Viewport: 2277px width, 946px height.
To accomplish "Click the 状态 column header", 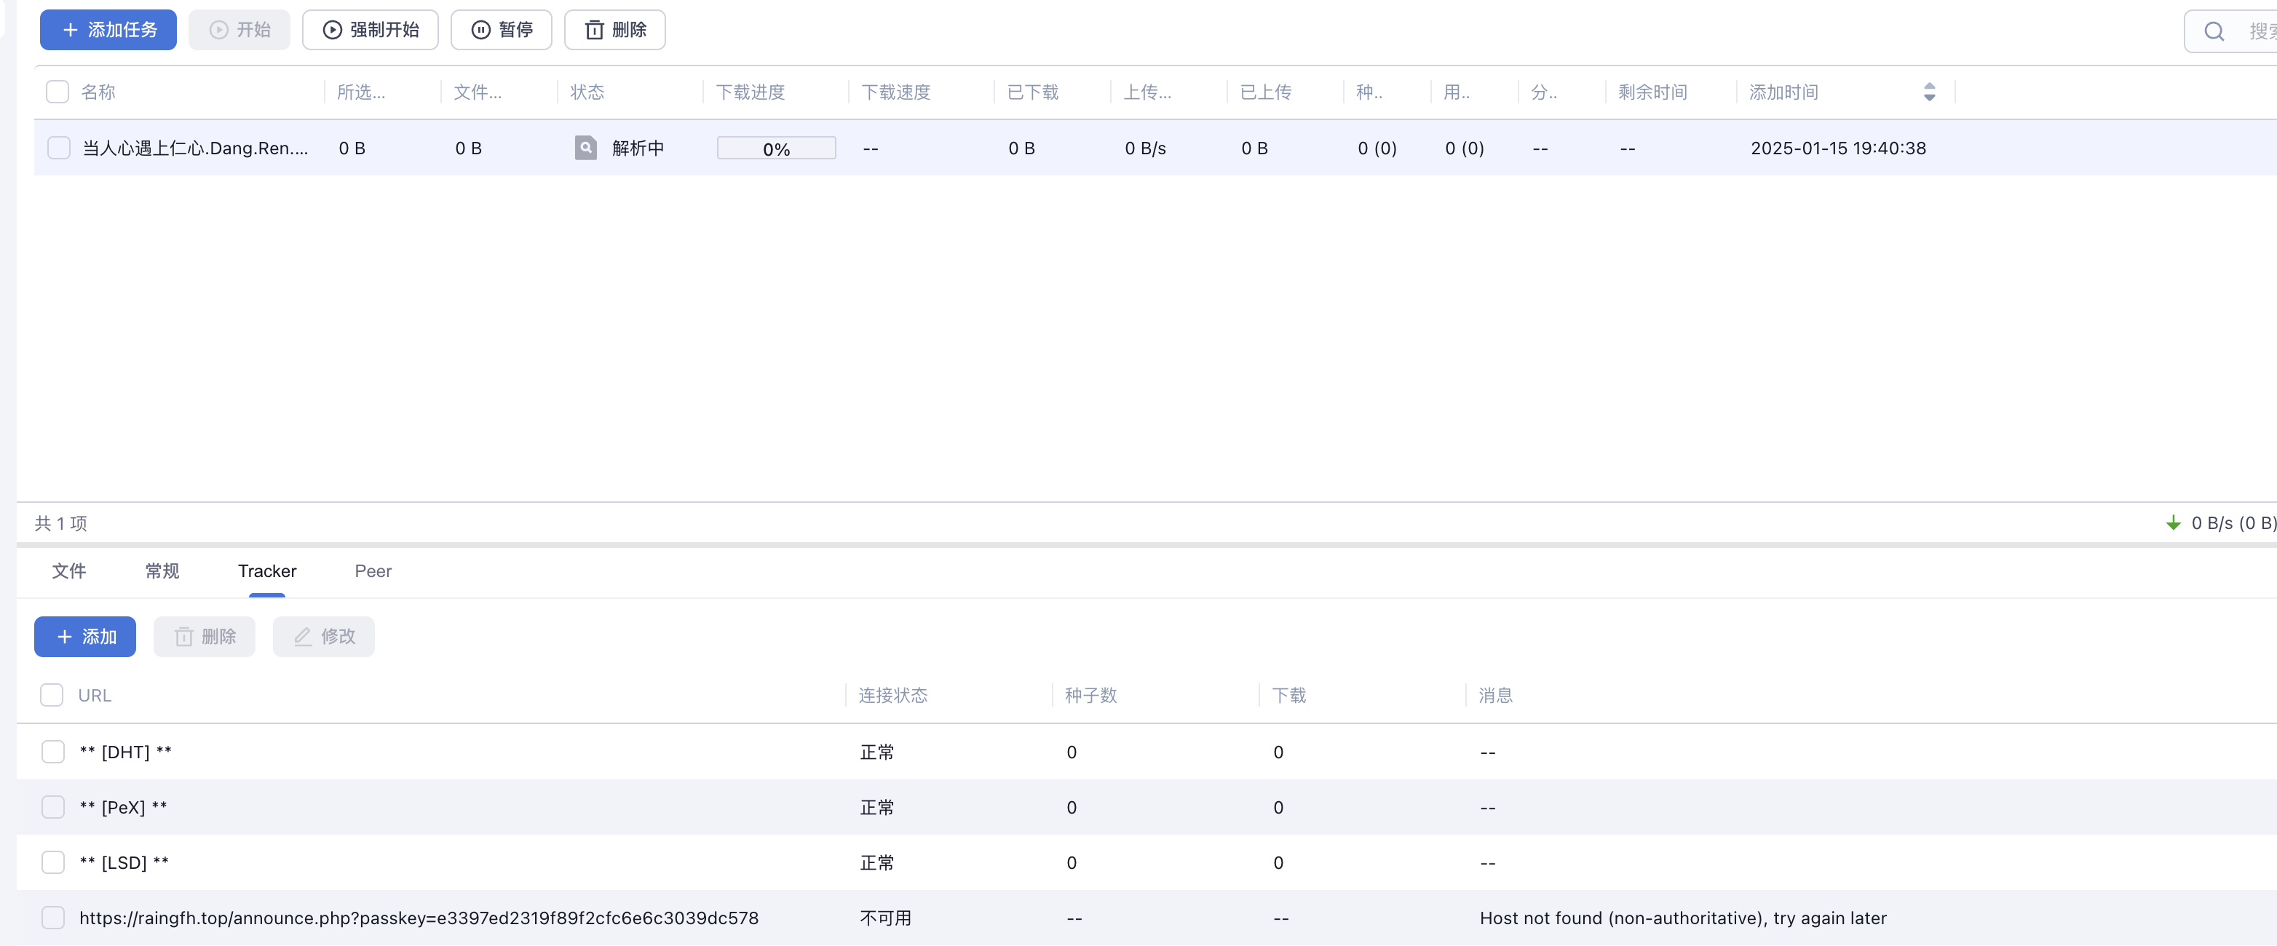I will click(588, 92).
